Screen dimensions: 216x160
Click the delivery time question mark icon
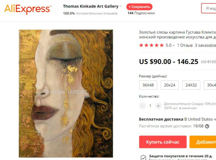(207, 126)
